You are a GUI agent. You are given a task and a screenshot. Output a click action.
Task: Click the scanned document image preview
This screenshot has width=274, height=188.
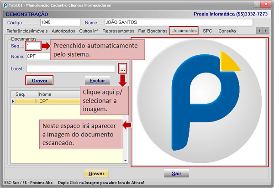pos(199,102)
